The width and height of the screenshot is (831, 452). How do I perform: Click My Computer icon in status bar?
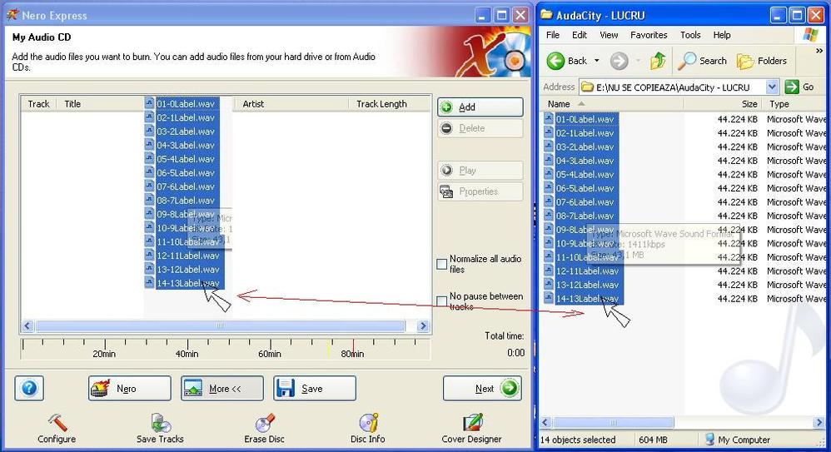point(709,440)
